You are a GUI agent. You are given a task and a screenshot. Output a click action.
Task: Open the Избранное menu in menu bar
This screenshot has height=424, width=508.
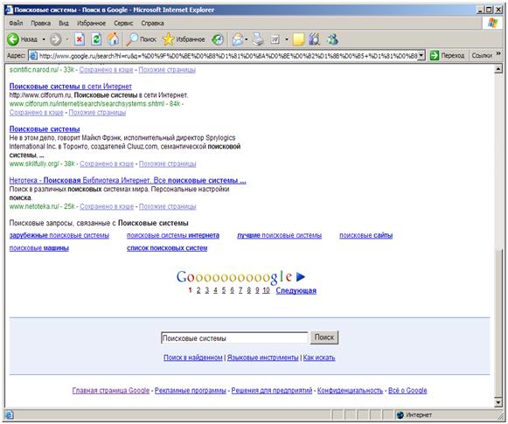pyautogui.click(x=91, y=24)
